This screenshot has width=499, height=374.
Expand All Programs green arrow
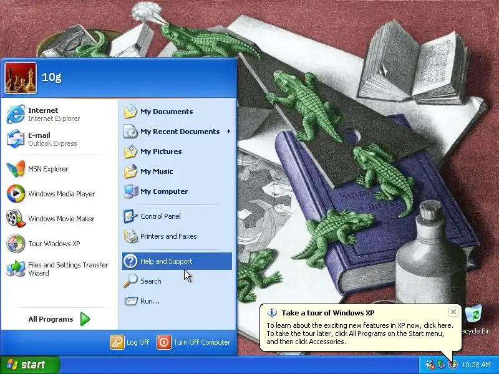[85, 319]
